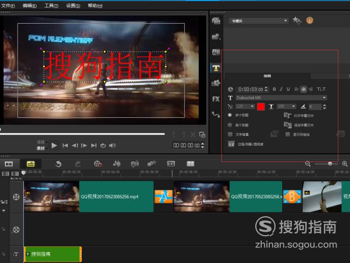The width and height of the screenshot is (350, 263).
Task: Select center text alignment
Action: pos(304,89)
